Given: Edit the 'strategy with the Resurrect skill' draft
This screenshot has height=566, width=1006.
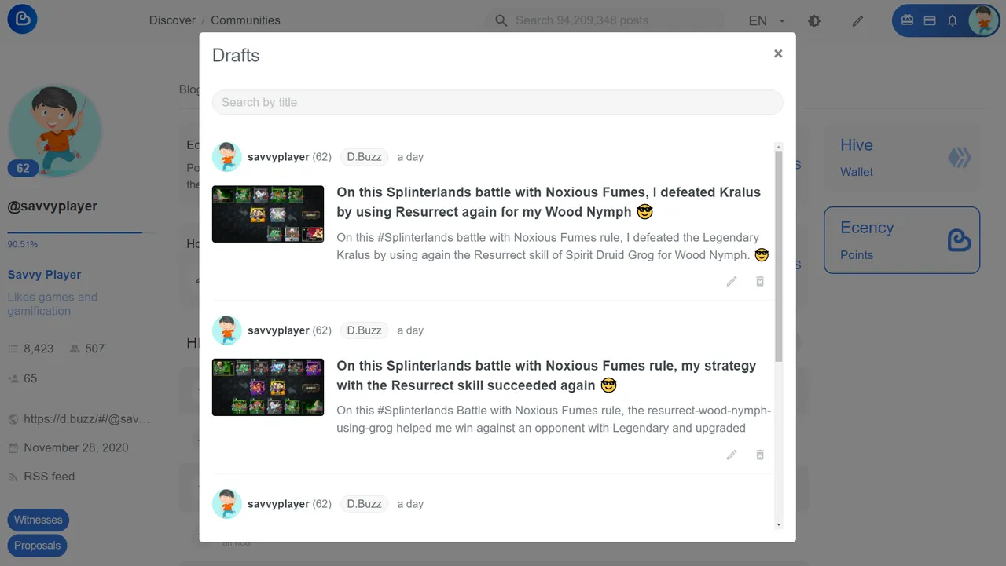Looking at the screenshot, I should (732, 455).
